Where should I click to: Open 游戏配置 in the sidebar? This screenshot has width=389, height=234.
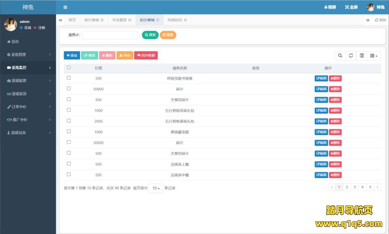28,81
